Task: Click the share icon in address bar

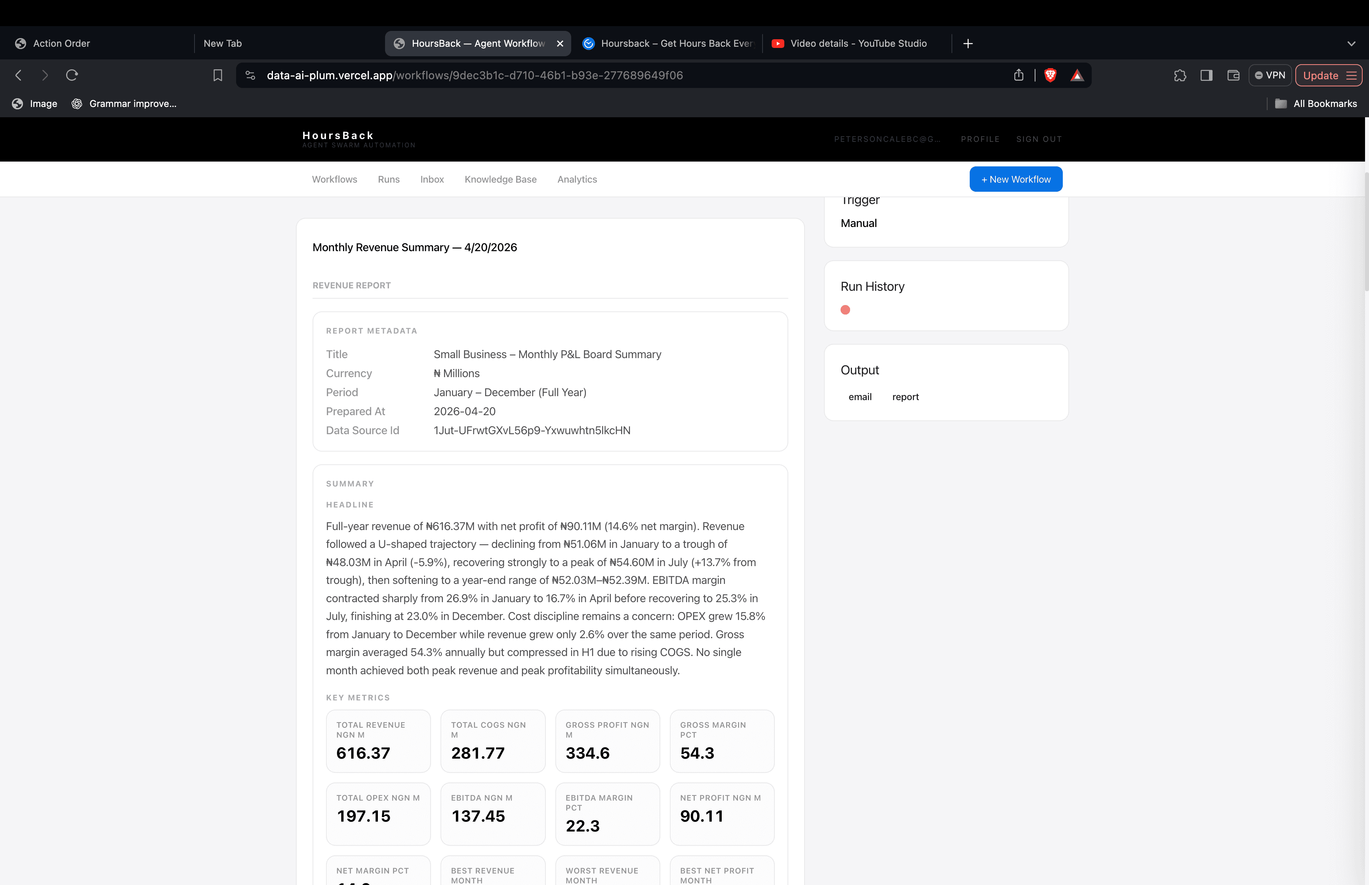Action: [1018, 75]
